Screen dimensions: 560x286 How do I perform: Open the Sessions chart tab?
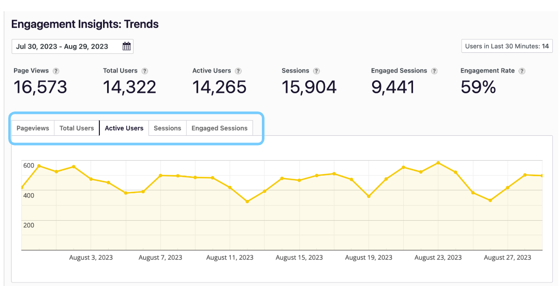click(167, 128)
